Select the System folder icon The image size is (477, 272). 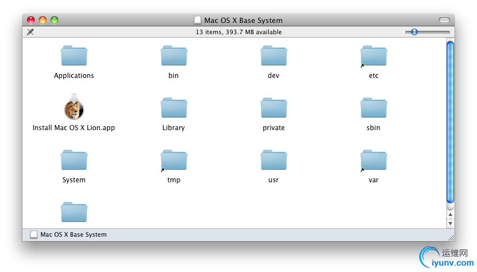74,160
